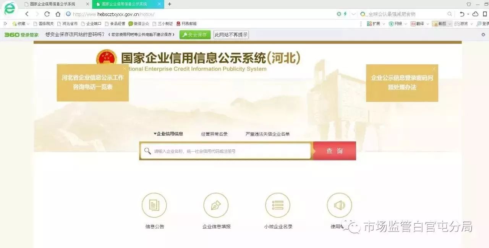Click the browser forward arrow
The width and height of the screenshot is (489, 248).
[x=37, y=14]
